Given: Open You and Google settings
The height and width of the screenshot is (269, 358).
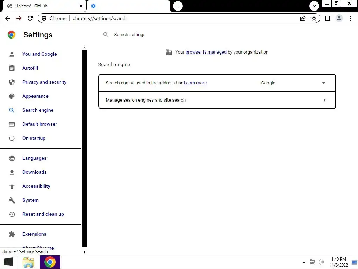Looking at the screenshot, I should pyautogui.click(x=40, y=54).
